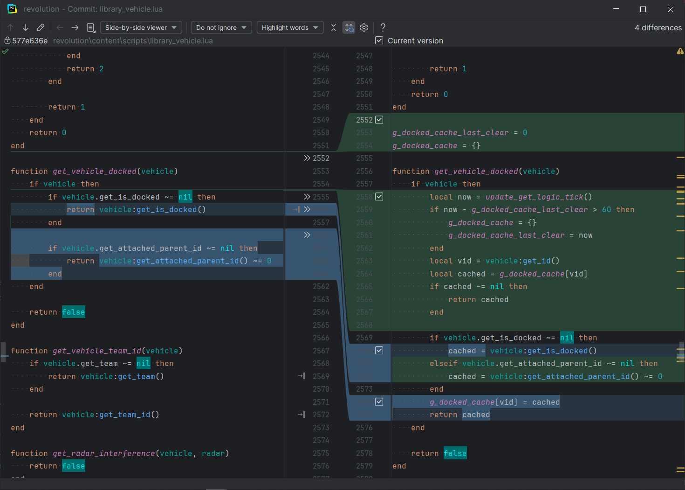This screenshot has width=685, height=490.
Task: Click the help question mark icon
Action: [383, 28]
